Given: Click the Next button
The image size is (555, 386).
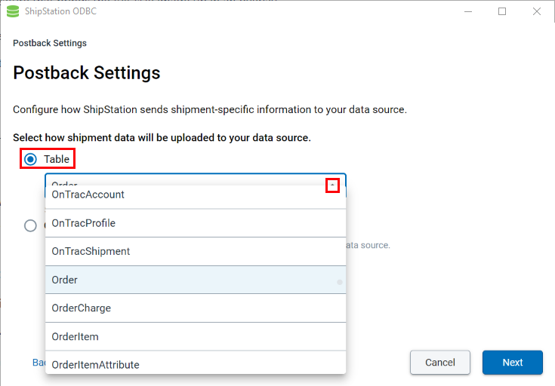Looking at the screenshot, I should point(513,363).
